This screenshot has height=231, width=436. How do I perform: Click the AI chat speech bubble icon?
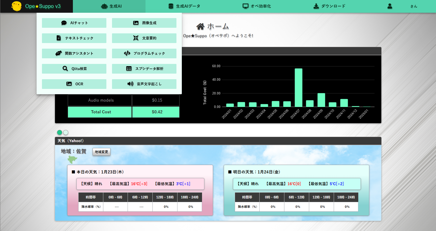(64, 23)
